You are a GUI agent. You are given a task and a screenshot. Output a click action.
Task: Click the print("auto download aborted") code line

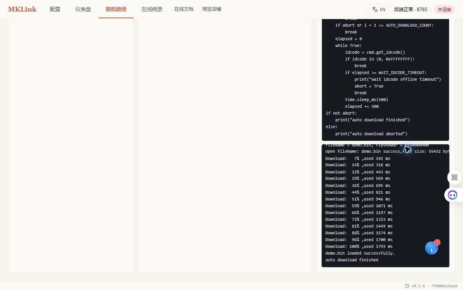point(371,134)
